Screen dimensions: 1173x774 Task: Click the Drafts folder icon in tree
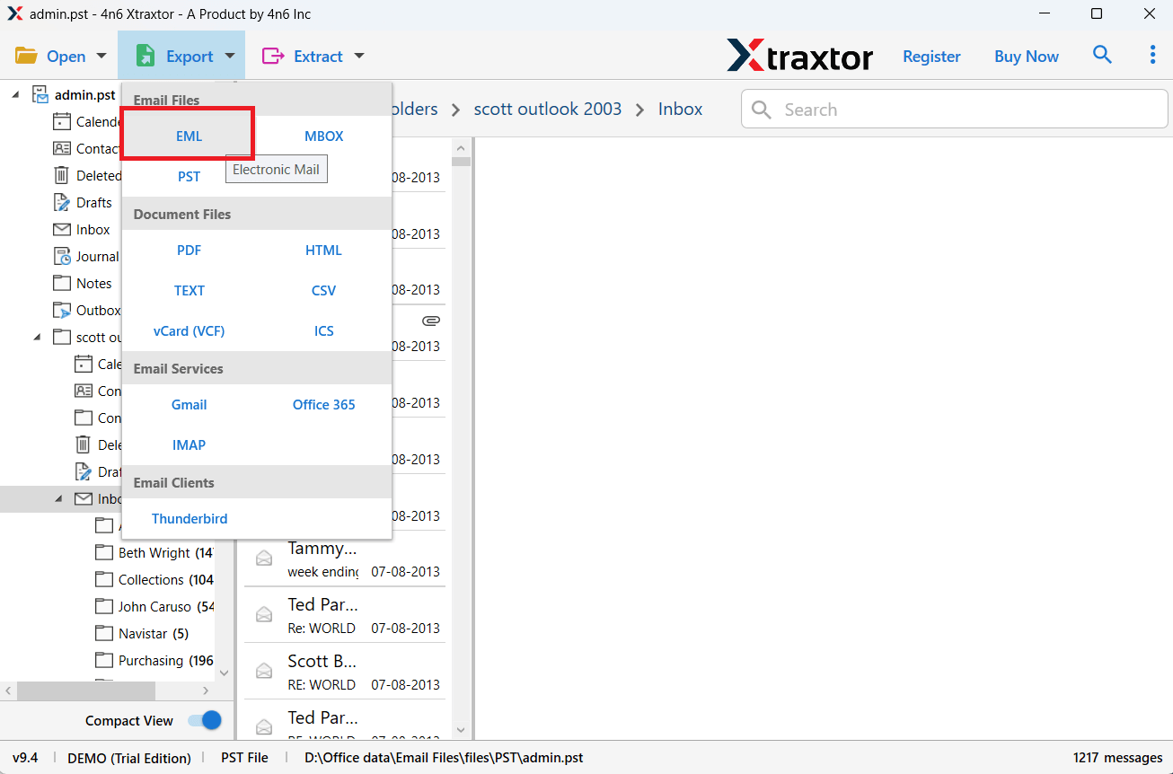[x=61, y=202]
